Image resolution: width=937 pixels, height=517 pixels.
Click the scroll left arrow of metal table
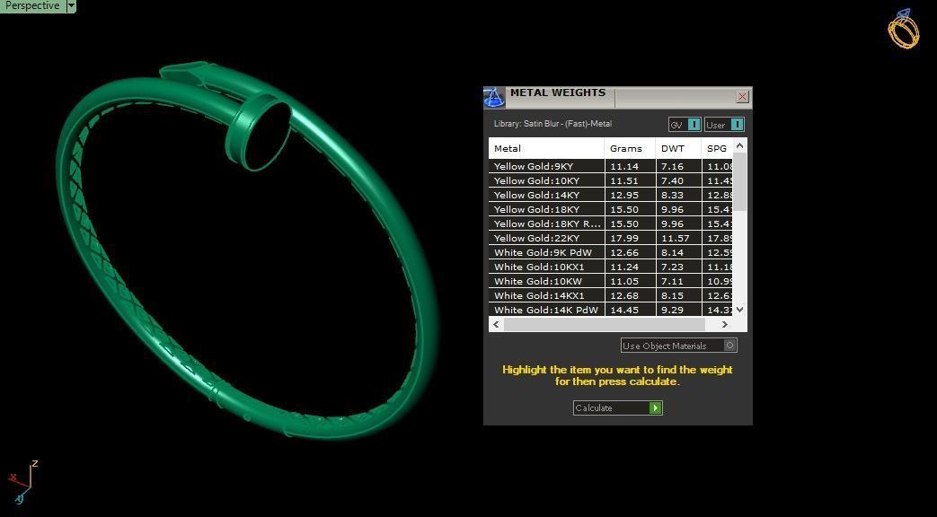tap(496, 324)
